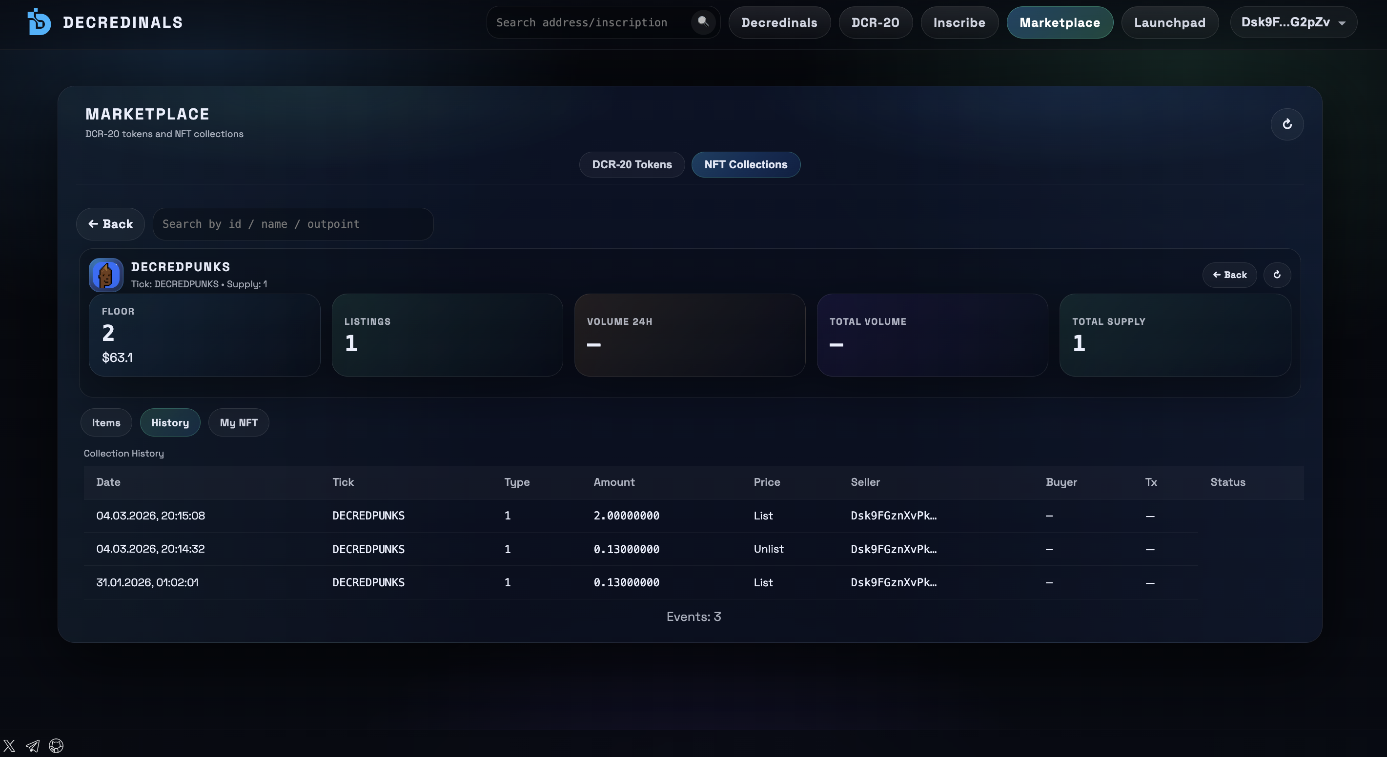Toggle to the Items view
Image resolution: width=1387 pixels, height=757 pixels.
105,422
